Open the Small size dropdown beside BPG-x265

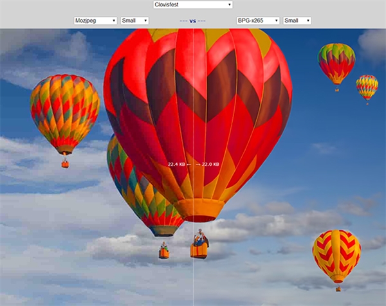[x=297, y=21]
